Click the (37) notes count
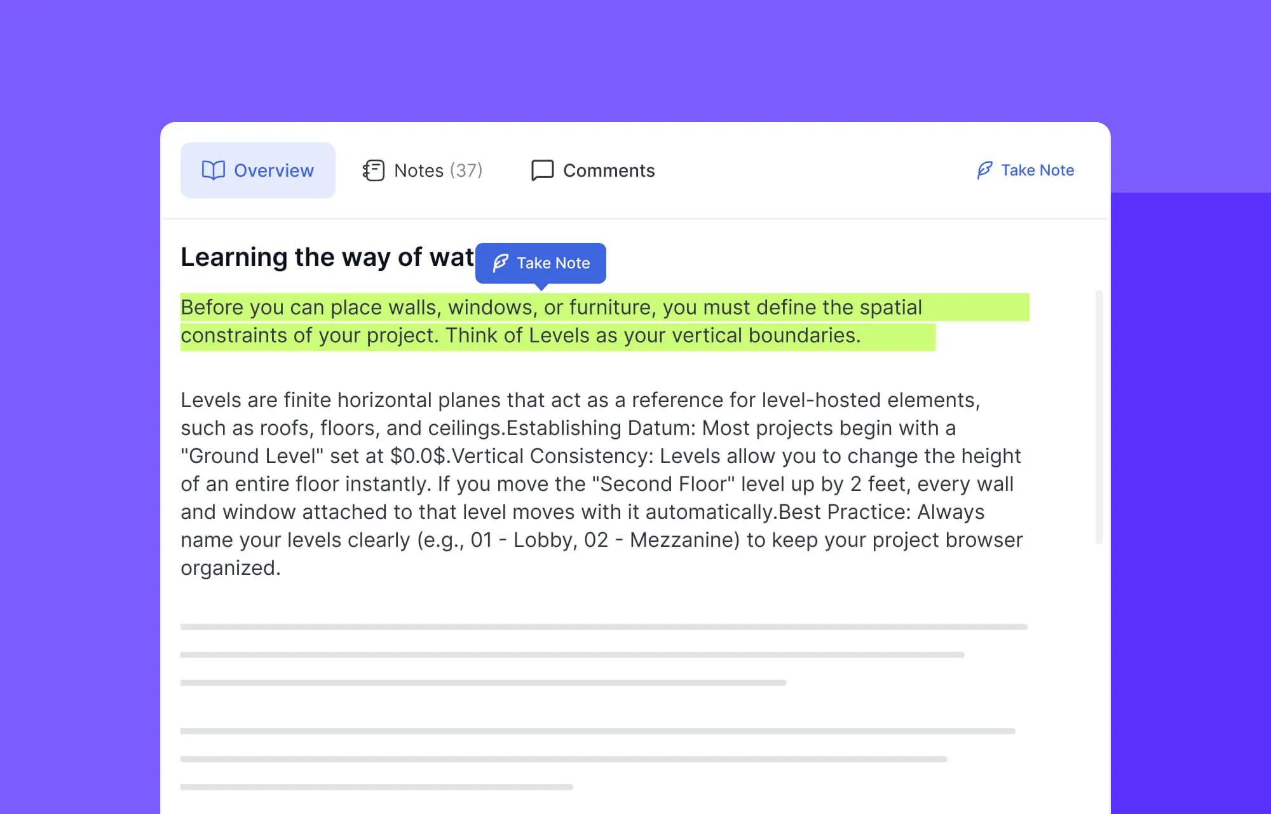Image resolution: width=1271 pixels, height=814 pixels. click(x=466, y=170)
